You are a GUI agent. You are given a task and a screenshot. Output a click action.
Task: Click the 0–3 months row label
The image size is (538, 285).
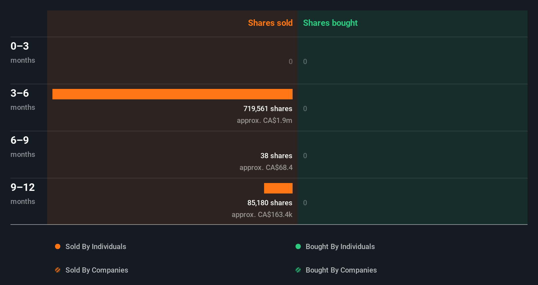click(23, 52)
